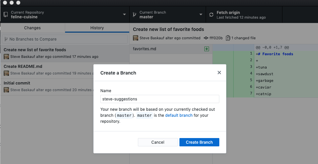Click the Cancel button
This screenshot has height=164, width=318.
(158, 142)
